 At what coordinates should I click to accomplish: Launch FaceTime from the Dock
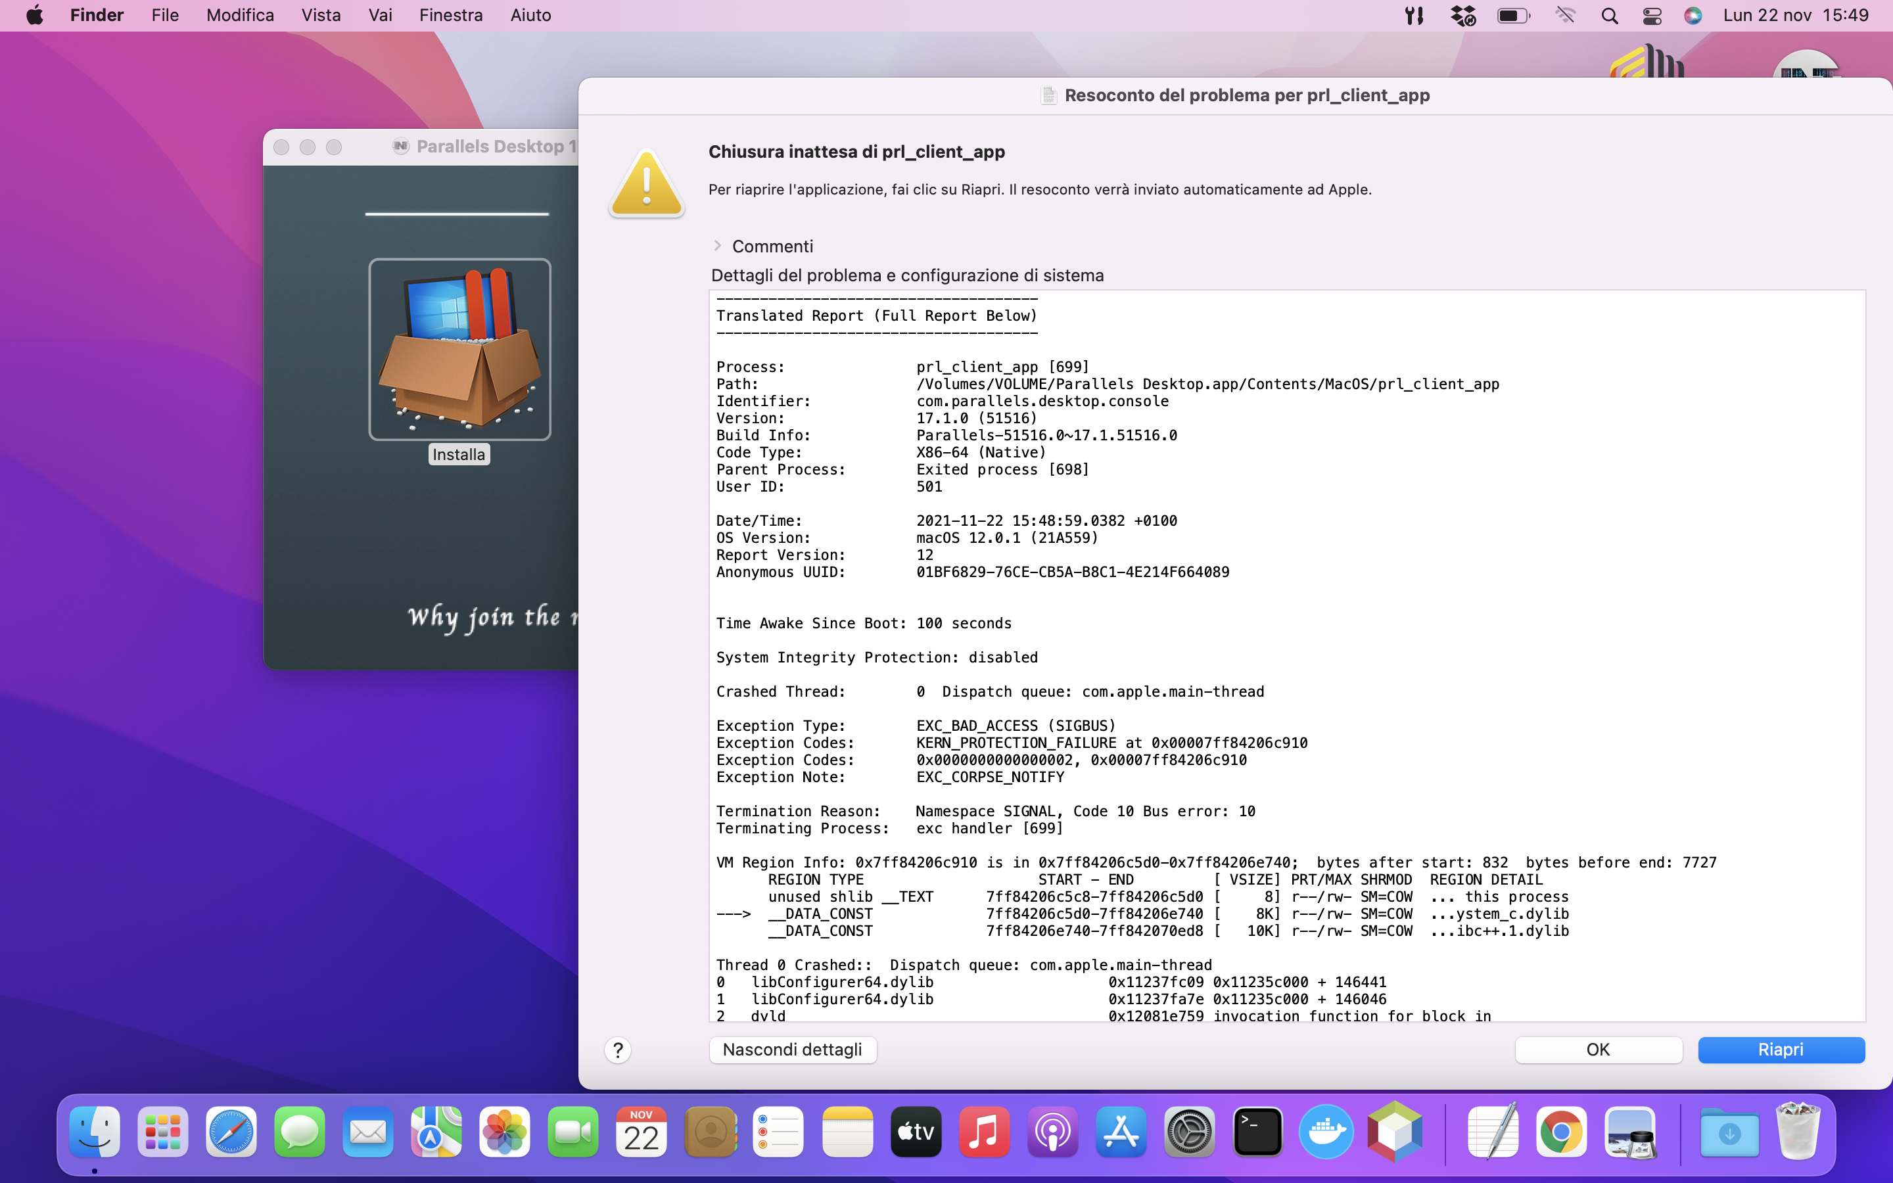(573, 1131)
